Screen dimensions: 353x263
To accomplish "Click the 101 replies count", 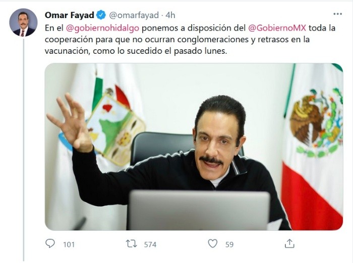I will pyautogui.click(x=69, y=244).
